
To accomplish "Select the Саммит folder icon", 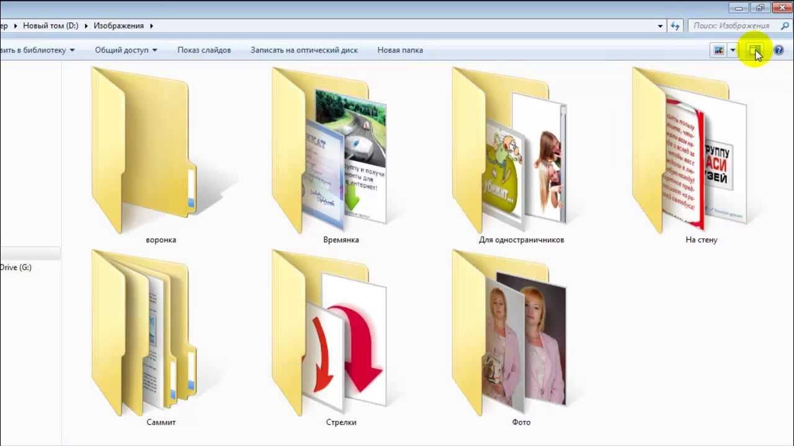I will click(144, 333).
